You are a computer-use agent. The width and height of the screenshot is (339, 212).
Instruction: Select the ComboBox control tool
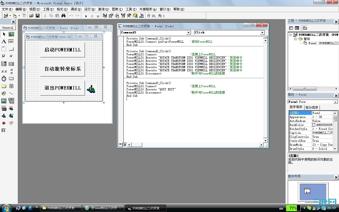pos(4,64)
